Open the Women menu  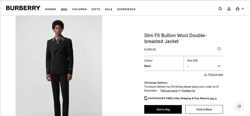click(x=50, y=9)
